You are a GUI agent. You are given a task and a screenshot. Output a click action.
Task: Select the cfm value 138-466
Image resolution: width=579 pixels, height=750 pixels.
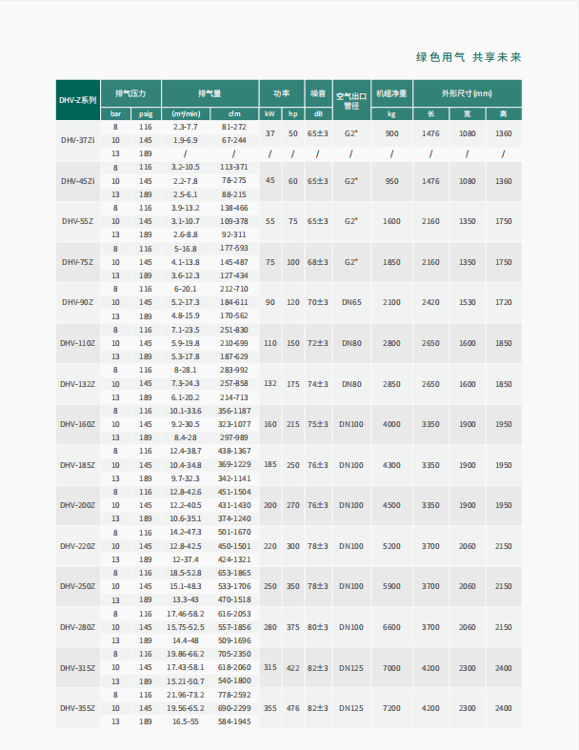[234, 208]
